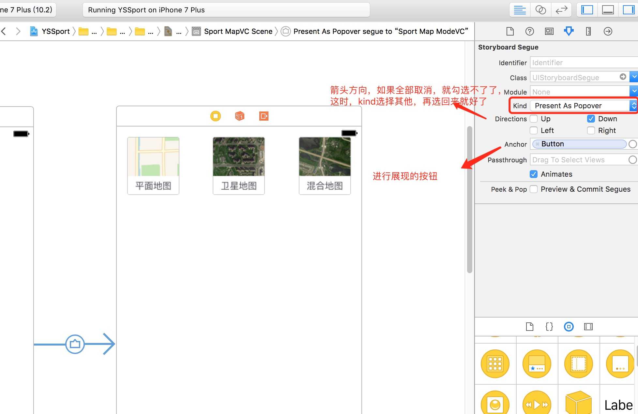This screenshot has height=414, width=638.
Task: Toggle the Down direction checkbox
Action: click(x=591, y=118)
